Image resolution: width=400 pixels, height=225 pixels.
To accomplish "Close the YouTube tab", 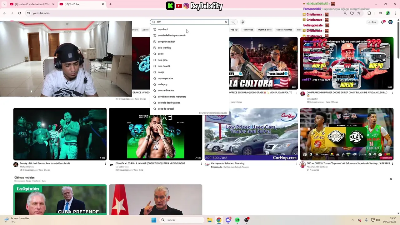I will 103,4.
